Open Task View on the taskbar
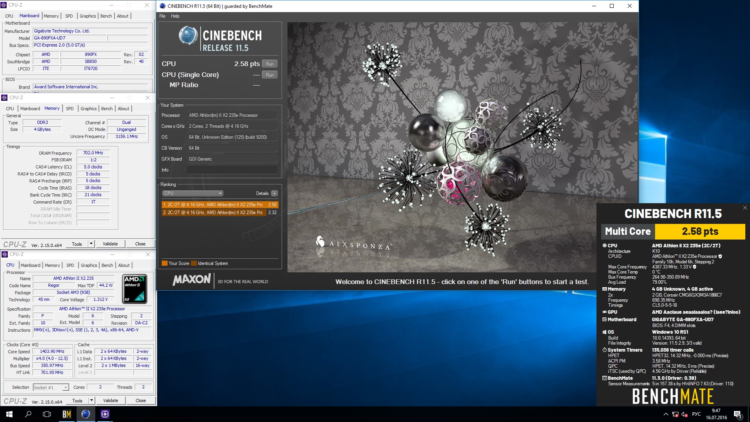 [47, 414]
